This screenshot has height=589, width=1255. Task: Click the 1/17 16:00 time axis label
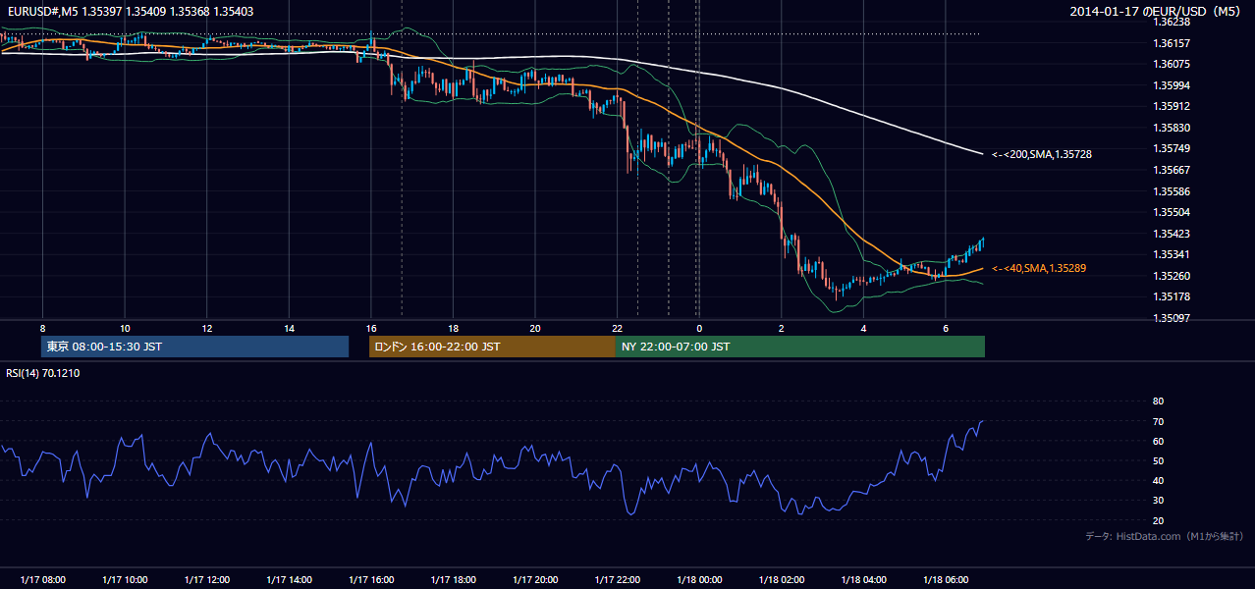point(370,580)
